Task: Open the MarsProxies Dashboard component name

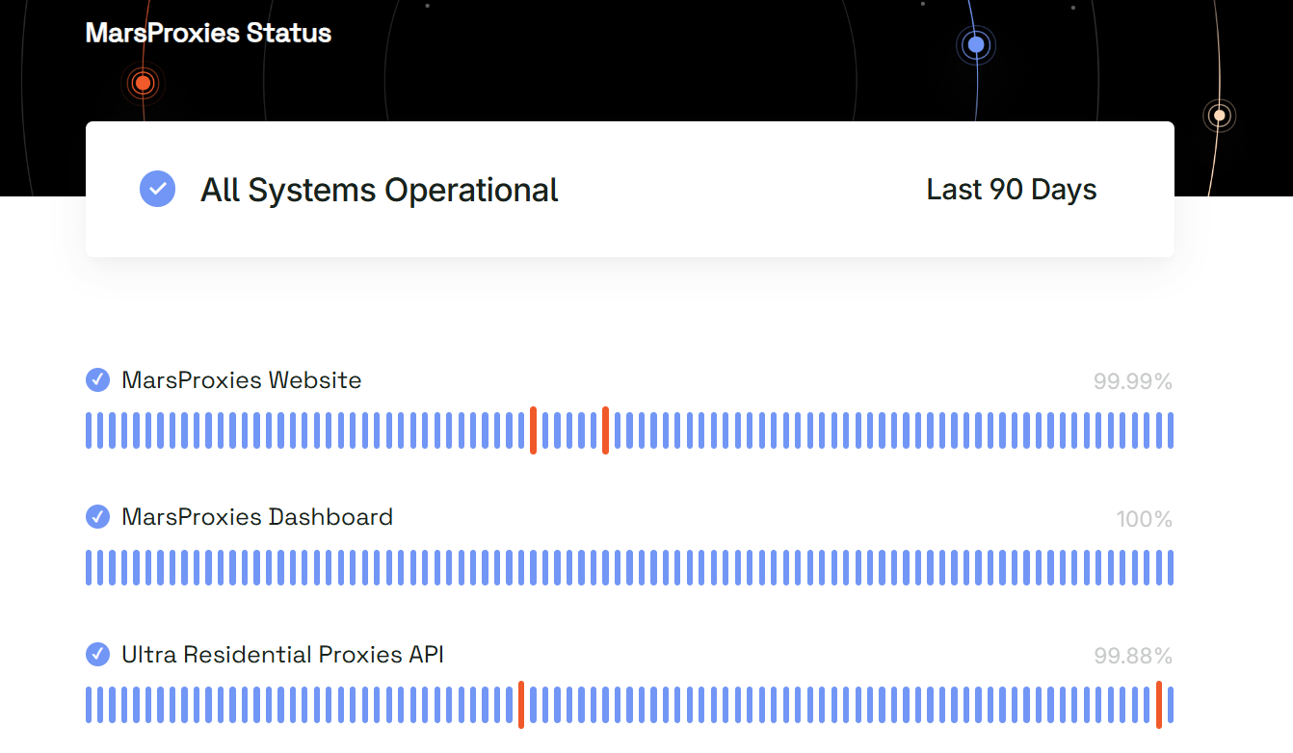Action: (x=256, y=517)
